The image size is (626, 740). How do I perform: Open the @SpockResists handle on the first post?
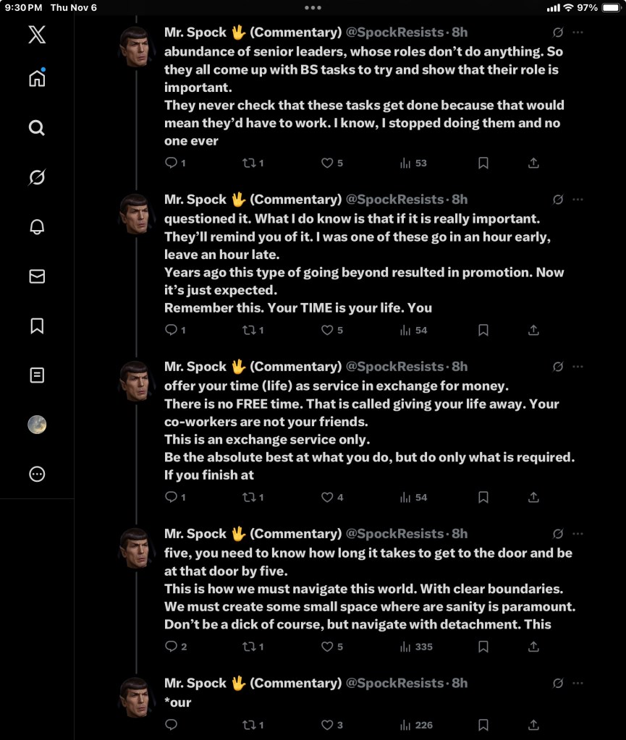pos(394,33)
